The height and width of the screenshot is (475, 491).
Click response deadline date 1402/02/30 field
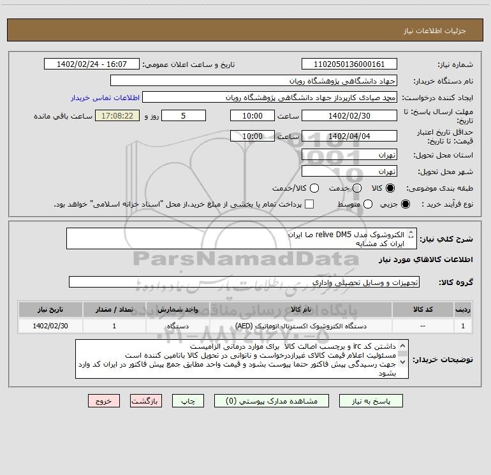point(349,115)
